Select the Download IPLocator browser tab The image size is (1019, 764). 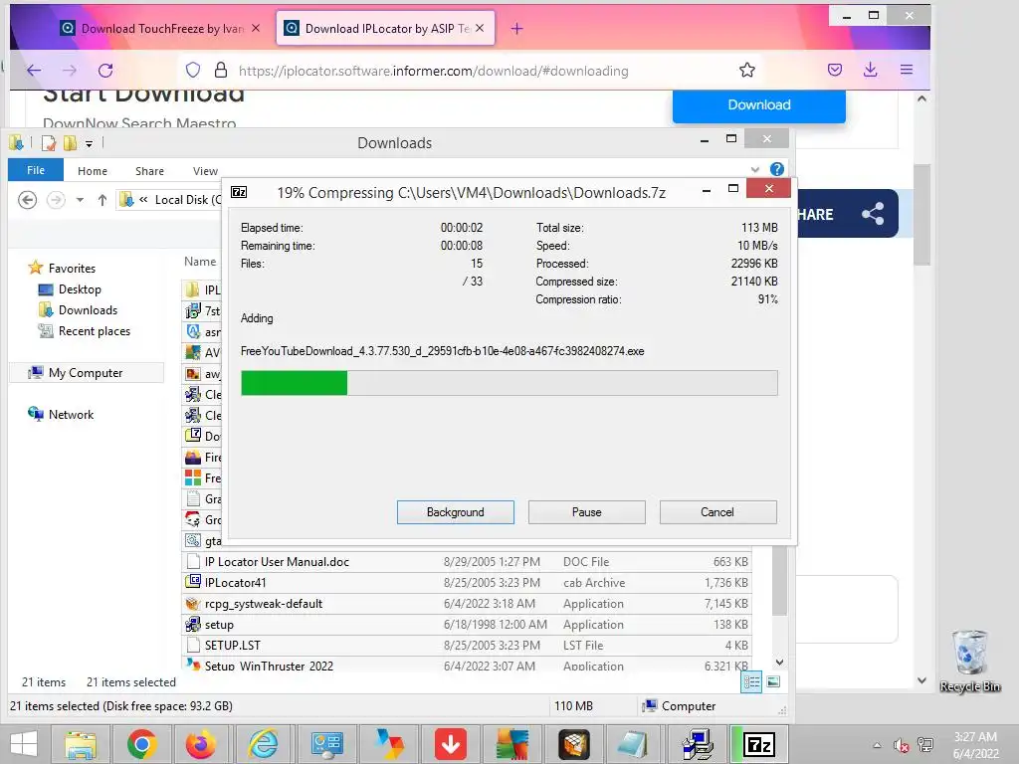pos(385,29)
